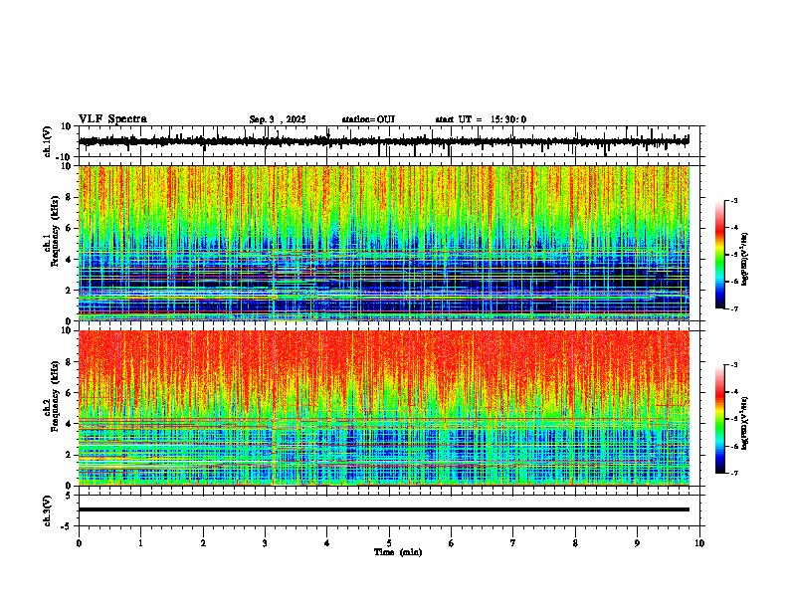This screenshot has height=609, width=788.
Task: Click the "-5" tick on ch.3(V) axis
Action: coord(68,526)
